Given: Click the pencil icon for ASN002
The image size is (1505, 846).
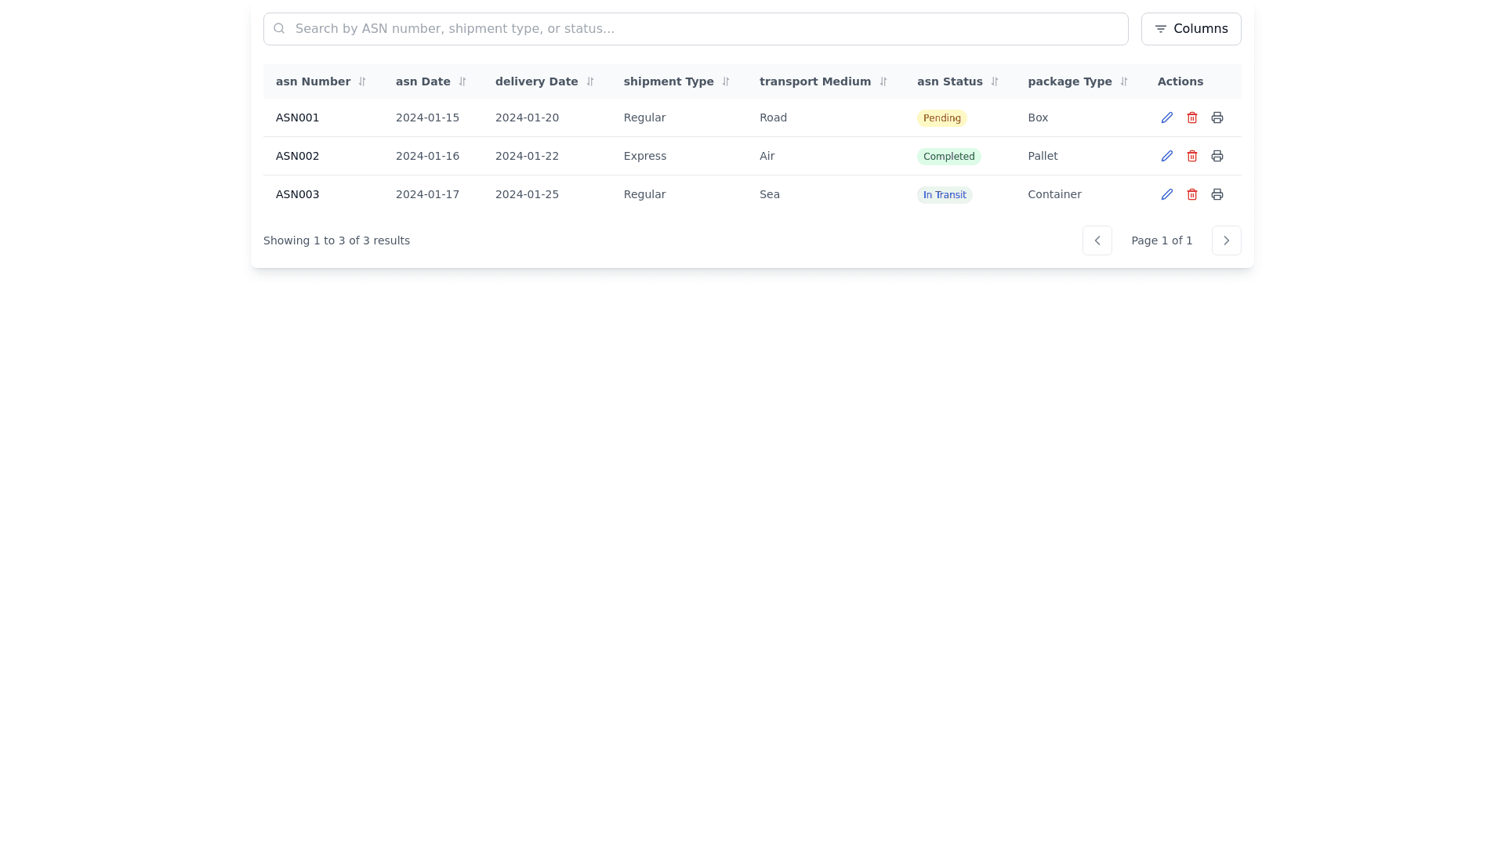Looking at the screenshot, I should click(1166, 156).
